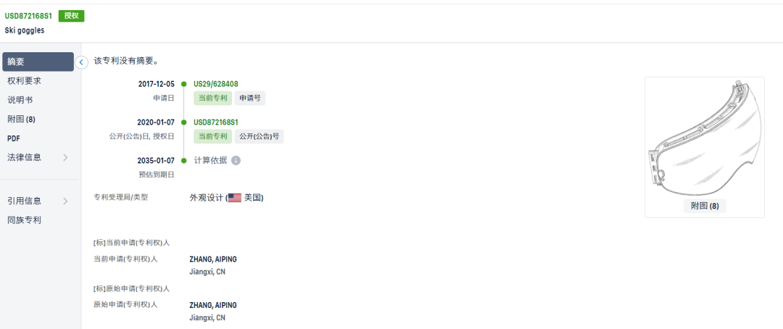
Task: Expand the 法律信息 arrow
Action: point(65,158)
